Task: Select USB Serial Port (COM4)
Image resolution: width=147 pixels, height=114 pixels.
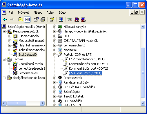Action: (85, 73)
